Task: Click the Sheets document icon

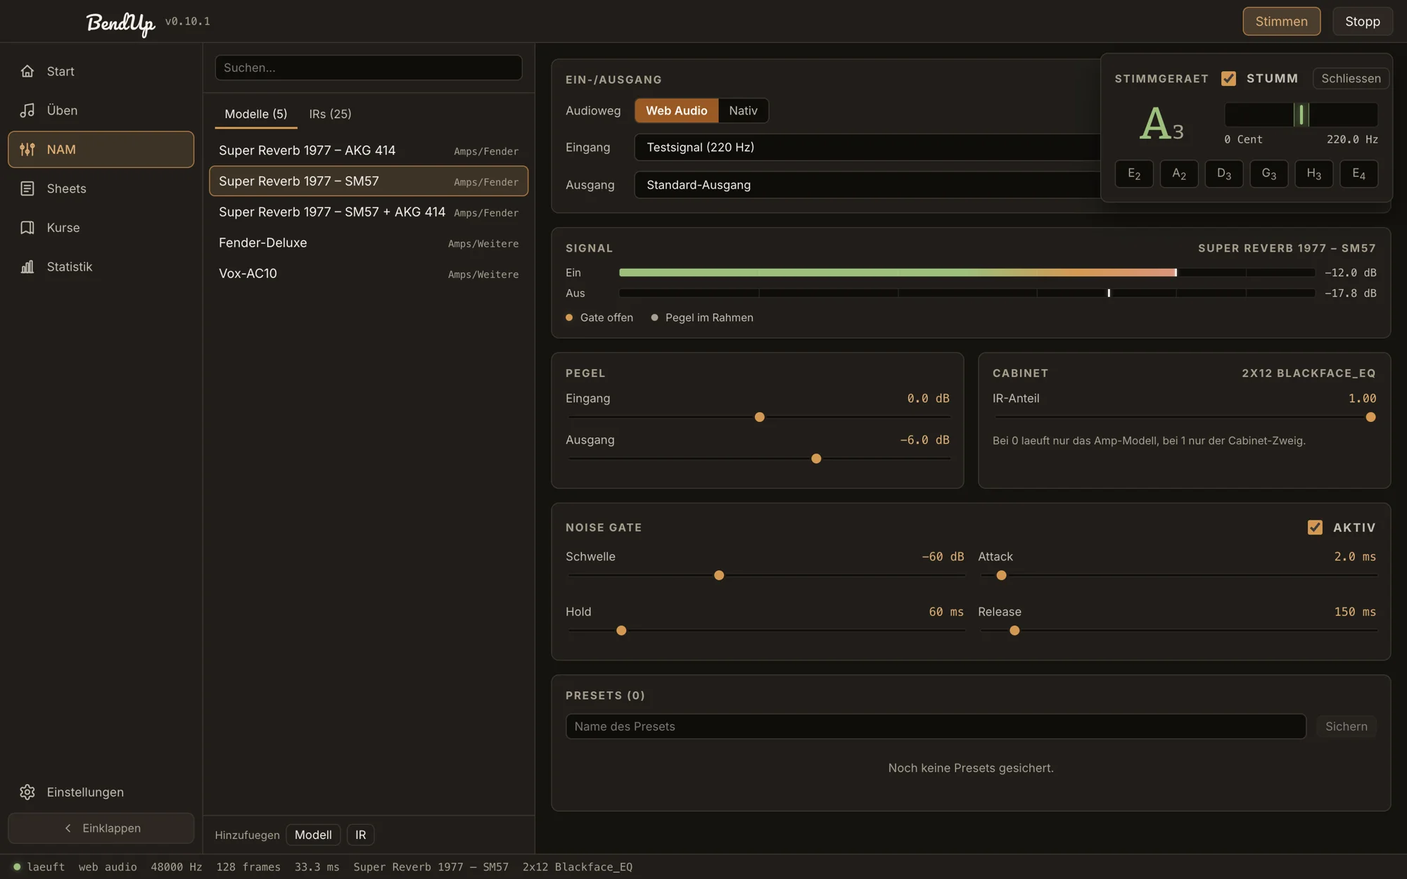Action: coord(27,188)
